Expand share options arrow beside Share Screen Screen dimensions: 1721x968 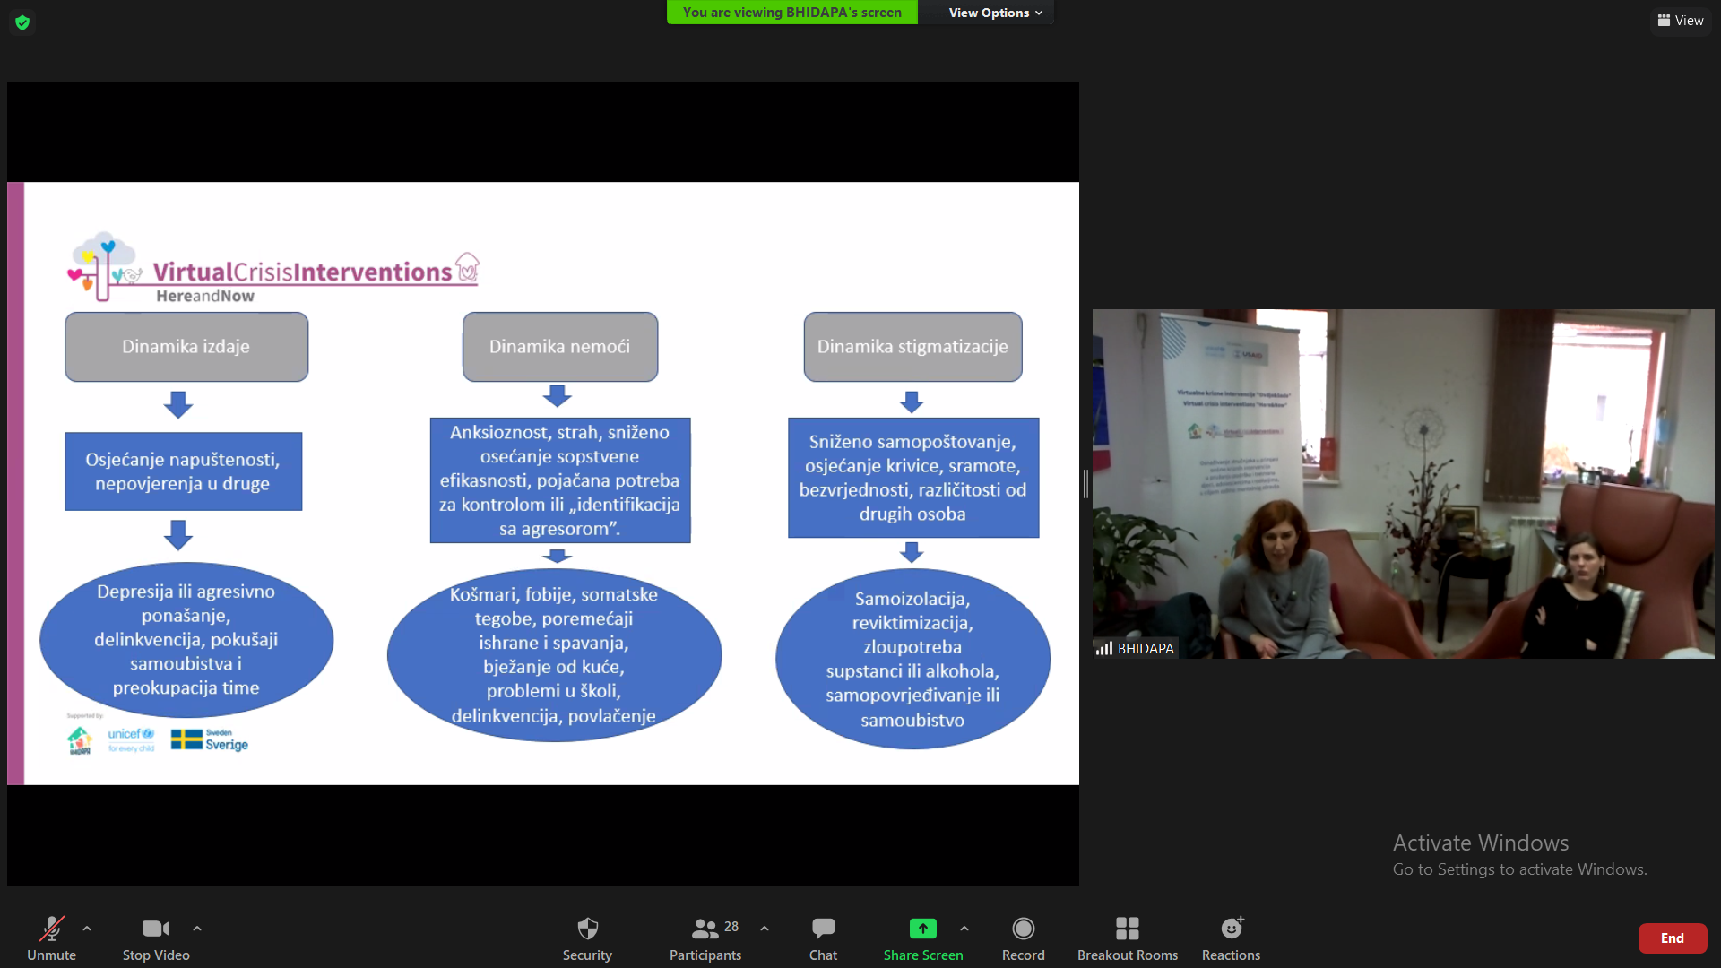(964, 929)
